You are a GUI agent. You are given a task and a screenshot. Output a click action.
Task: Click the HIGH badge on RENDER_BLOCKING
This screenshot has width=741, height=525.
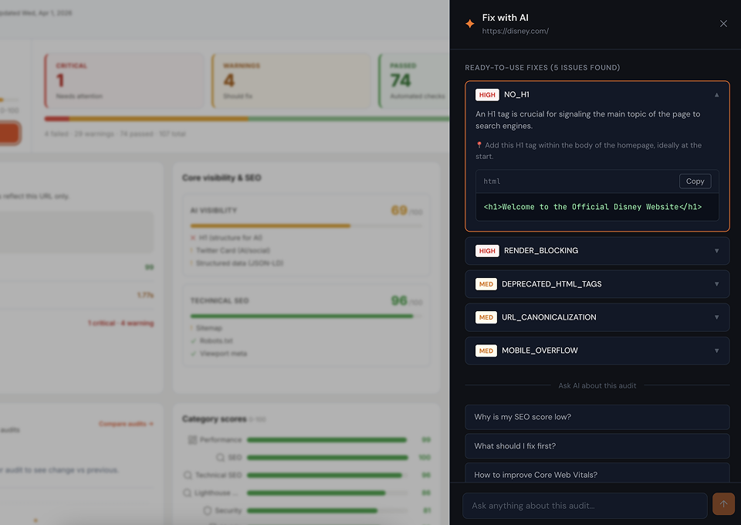click(x=487, y=251)
